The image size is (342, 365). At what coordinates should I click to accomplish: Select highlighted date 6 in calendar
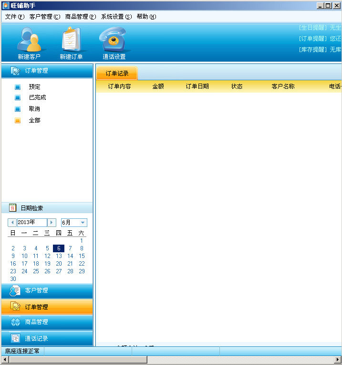point(59,248)
